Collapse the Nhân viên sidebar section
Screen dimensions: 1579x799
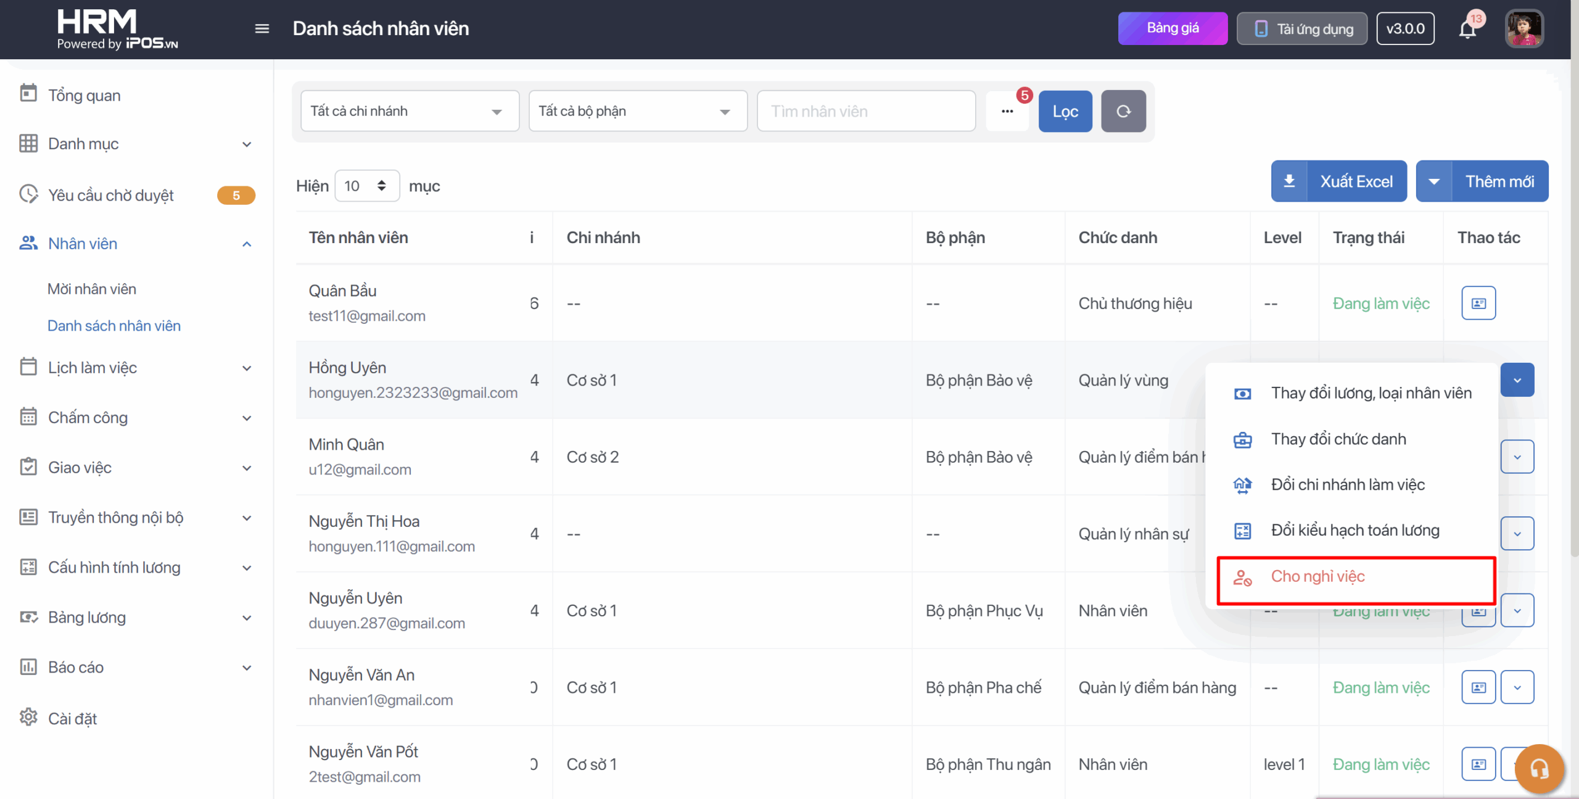(247, 244)
